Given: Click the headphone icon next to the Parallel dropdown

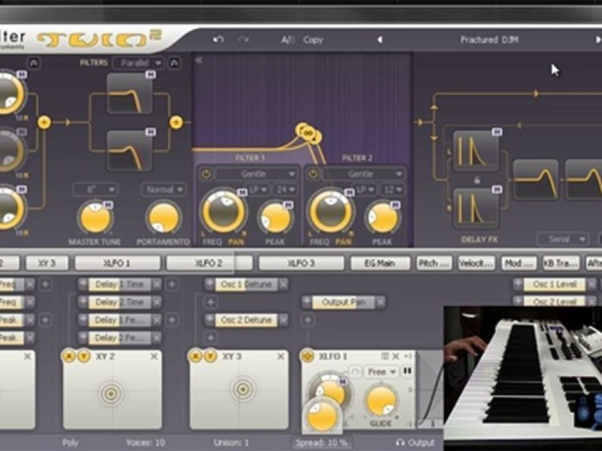Looking at the screenshot, I should 174,63.
